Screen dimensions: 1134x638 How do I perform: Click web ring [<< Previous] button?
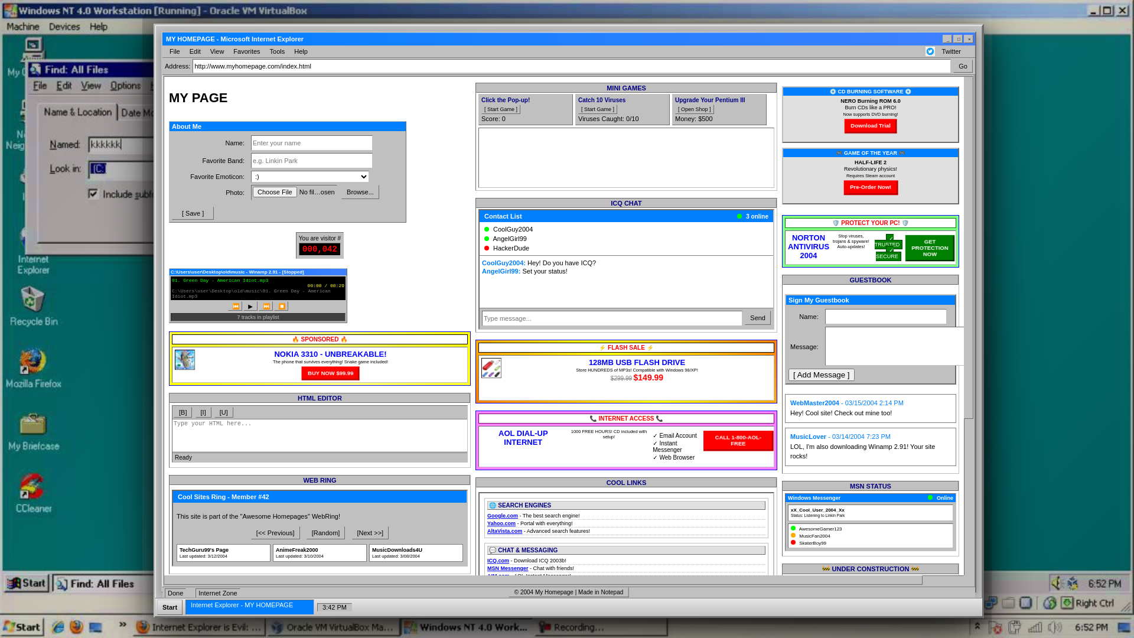pyautogui.click(x=275, y=533)
